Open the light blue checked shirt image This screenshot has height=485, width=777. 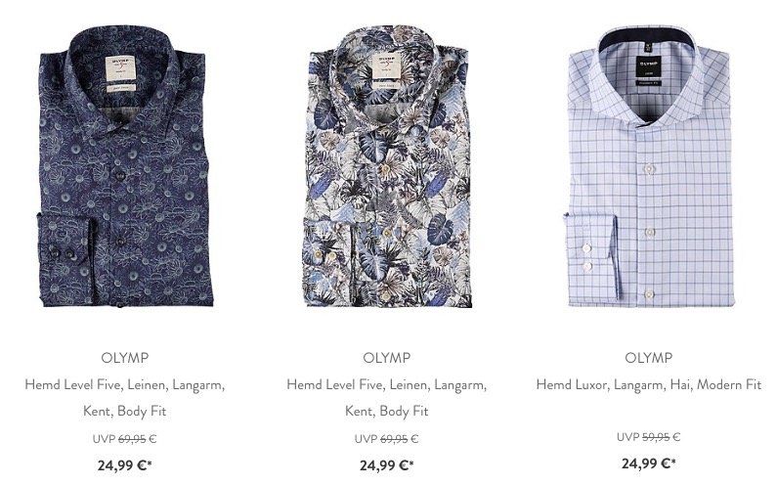pos(650,166)
